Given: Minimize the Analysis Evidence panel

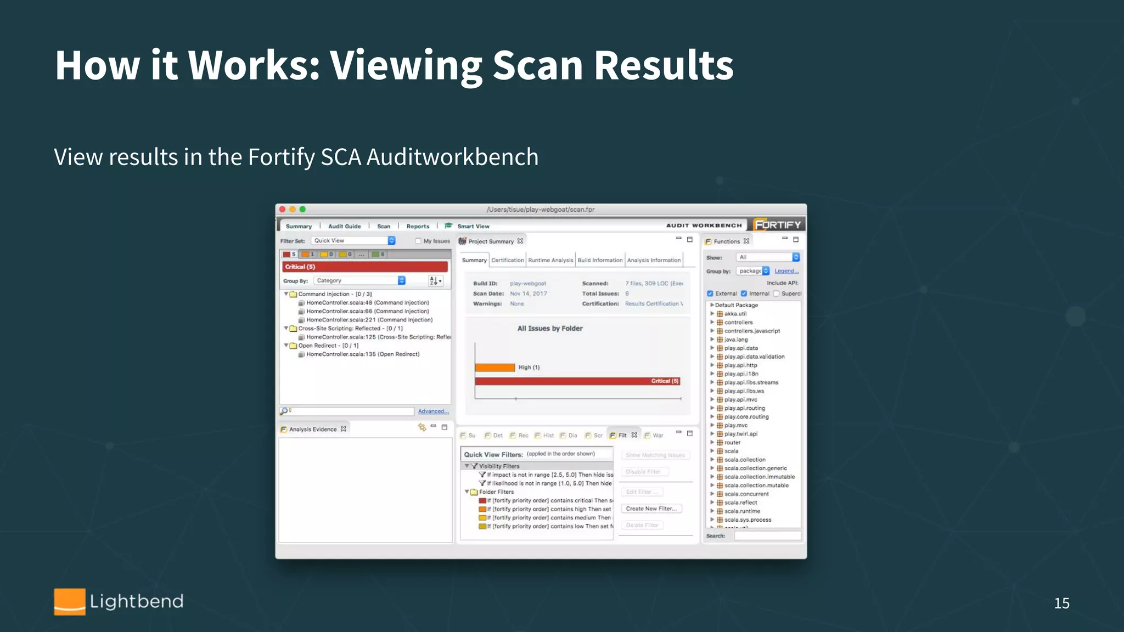Looking at the screenshot, I should tap(433, 426).
